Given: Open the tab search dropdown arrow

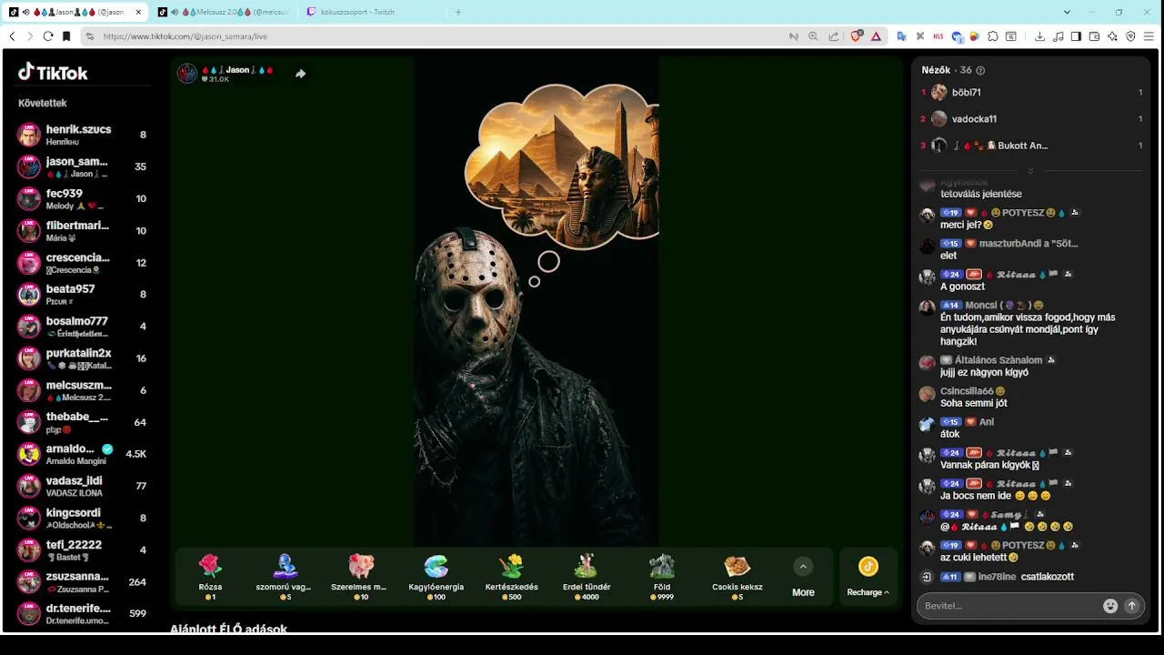Looking at the screenshot, I should [1067, 12].
